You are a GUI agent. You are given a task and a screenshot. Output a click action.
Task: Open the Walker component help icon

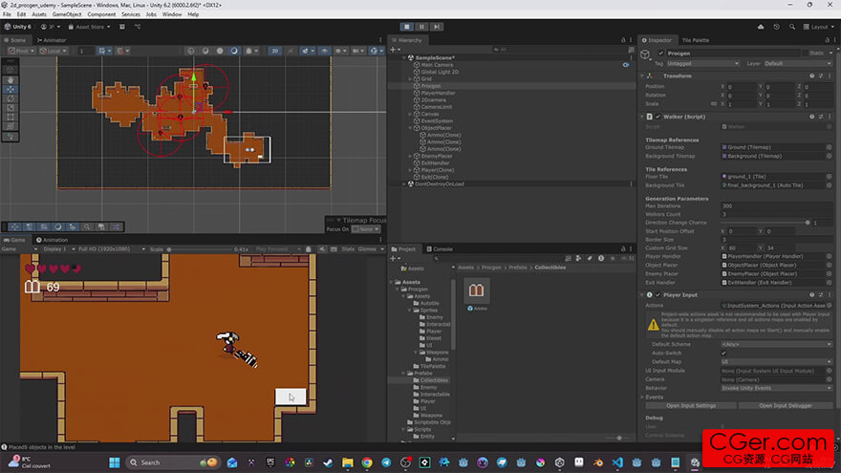coord(813,117)
